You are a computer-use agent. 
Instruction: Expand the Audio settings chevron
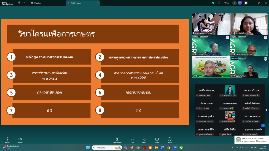point(12,139)
